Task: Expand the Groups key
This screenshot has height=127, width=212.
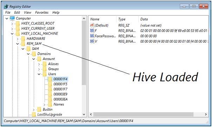Action: tap(39, 69)
